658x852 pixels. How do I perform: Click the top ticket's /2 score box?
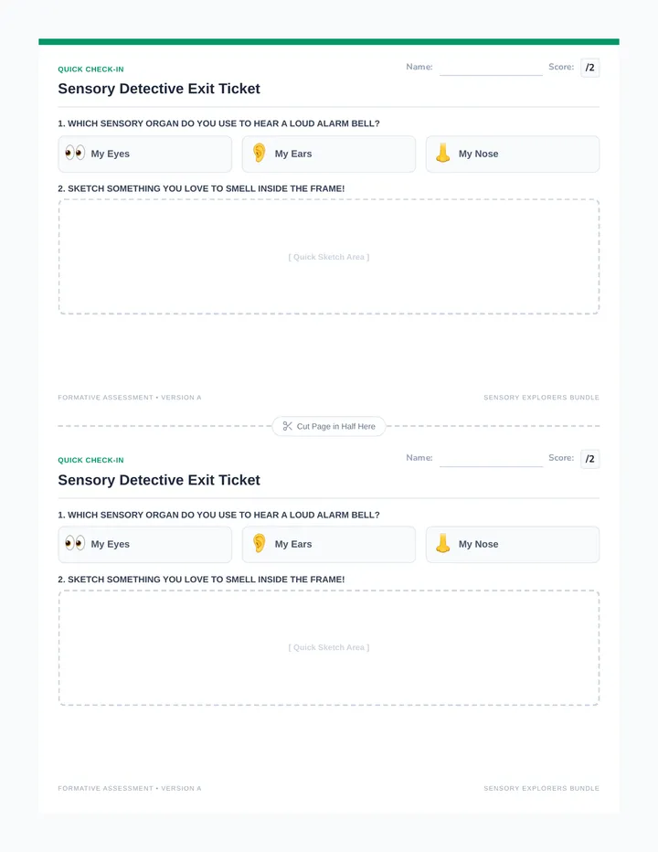590,68
